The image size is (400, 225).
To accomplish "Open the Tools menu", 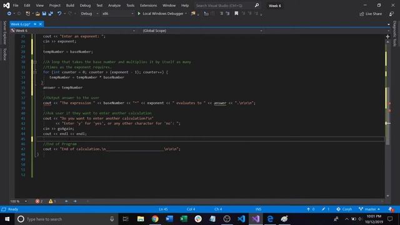I will [x=131, y=6].
